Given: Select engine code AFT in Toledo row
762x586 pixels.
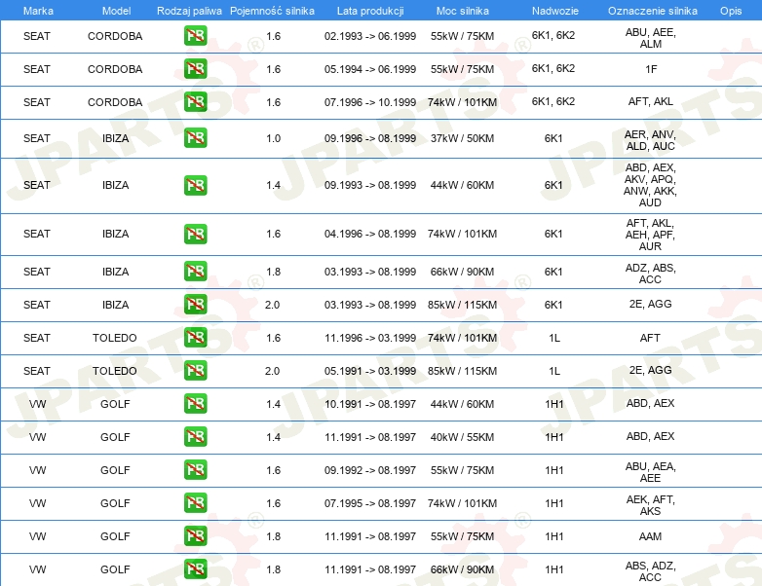Looking at the screenshot, I should pos(650,338).
